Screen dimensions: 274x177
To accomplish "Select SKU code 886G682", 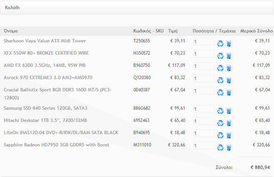I will 142,108.
